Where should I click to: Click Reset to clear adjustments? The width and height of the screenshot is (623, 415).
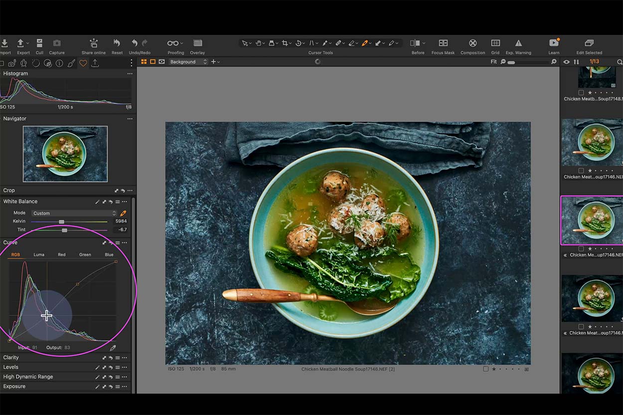pyautogui.click(x=117, y=45)
